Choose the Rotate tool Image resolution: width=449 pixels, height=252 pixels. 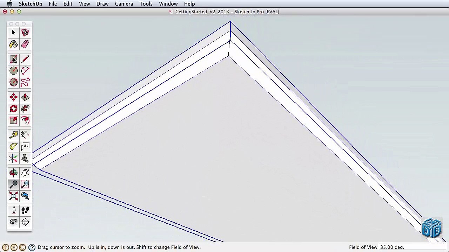click(13, 109)
